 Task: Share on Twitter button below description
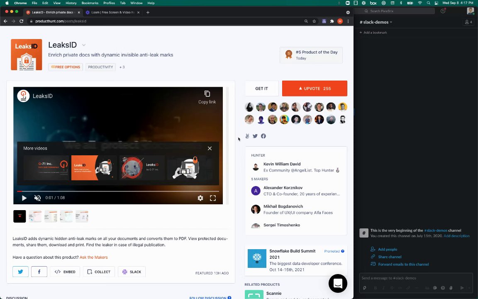coord(20,272)
